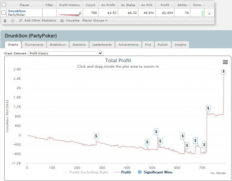Toggle Profit Excluding Rake legend series
Viewport: 232px width, 181px height.
pos(86,172)
